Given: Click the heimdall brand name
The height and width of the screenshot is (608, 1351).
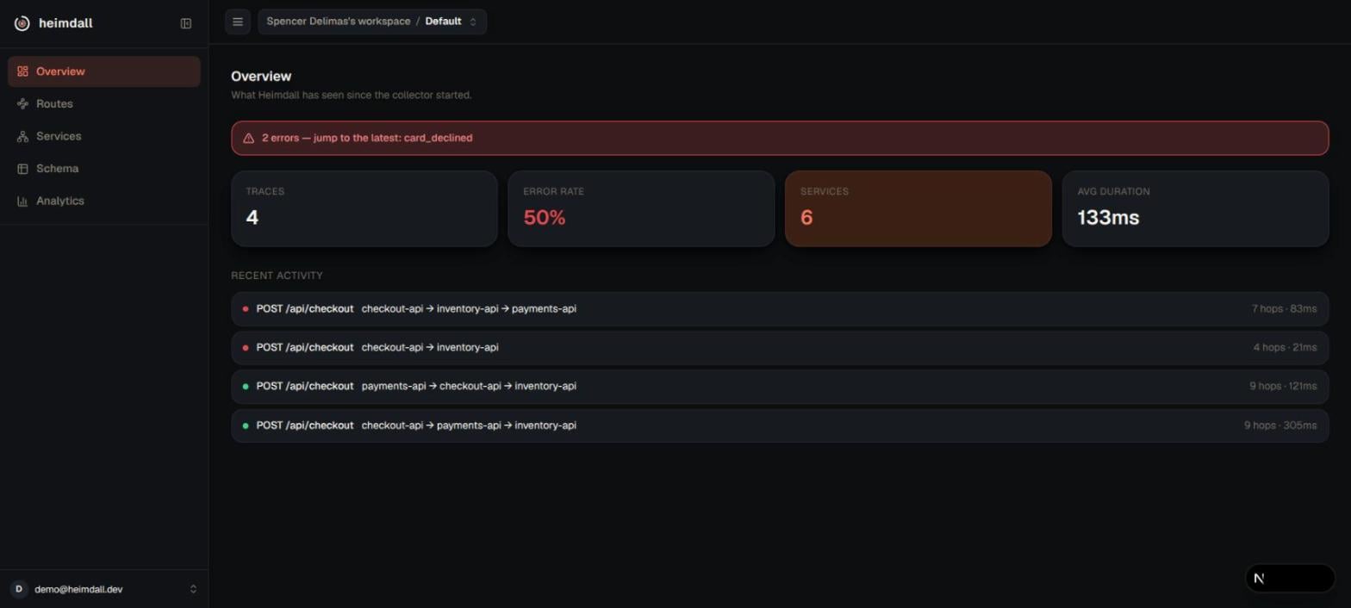Looking at the screenshot, I should point(65,23).
